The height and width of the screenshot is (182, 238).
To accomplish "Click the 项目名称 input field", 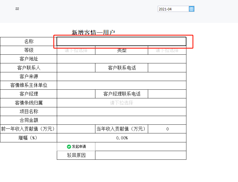I will click(x=121, y=111).
